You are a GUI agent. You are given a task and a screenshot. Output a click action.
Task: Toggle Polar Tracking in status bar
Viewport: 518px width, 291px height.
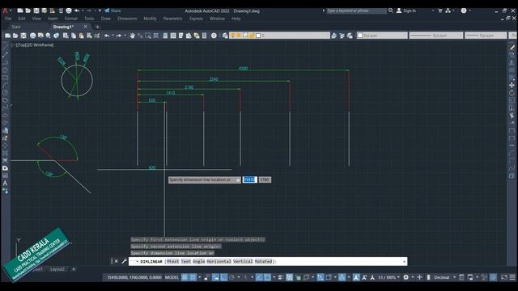(x=232, y=277)
